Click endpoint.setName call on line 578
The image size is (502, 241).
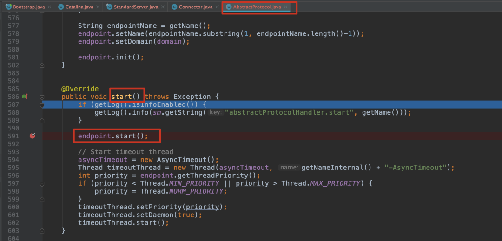point(221,33)
